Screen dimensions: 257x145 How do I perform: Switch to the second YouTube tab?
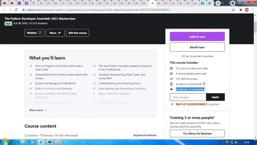[x=12, y=3]
